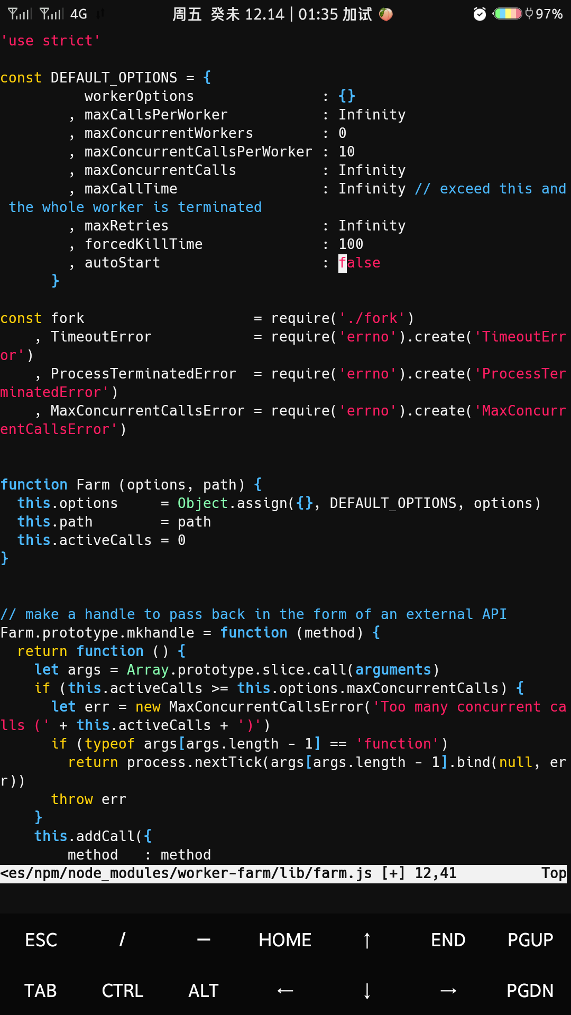Tap the slash key

click(x=122, y=940)
